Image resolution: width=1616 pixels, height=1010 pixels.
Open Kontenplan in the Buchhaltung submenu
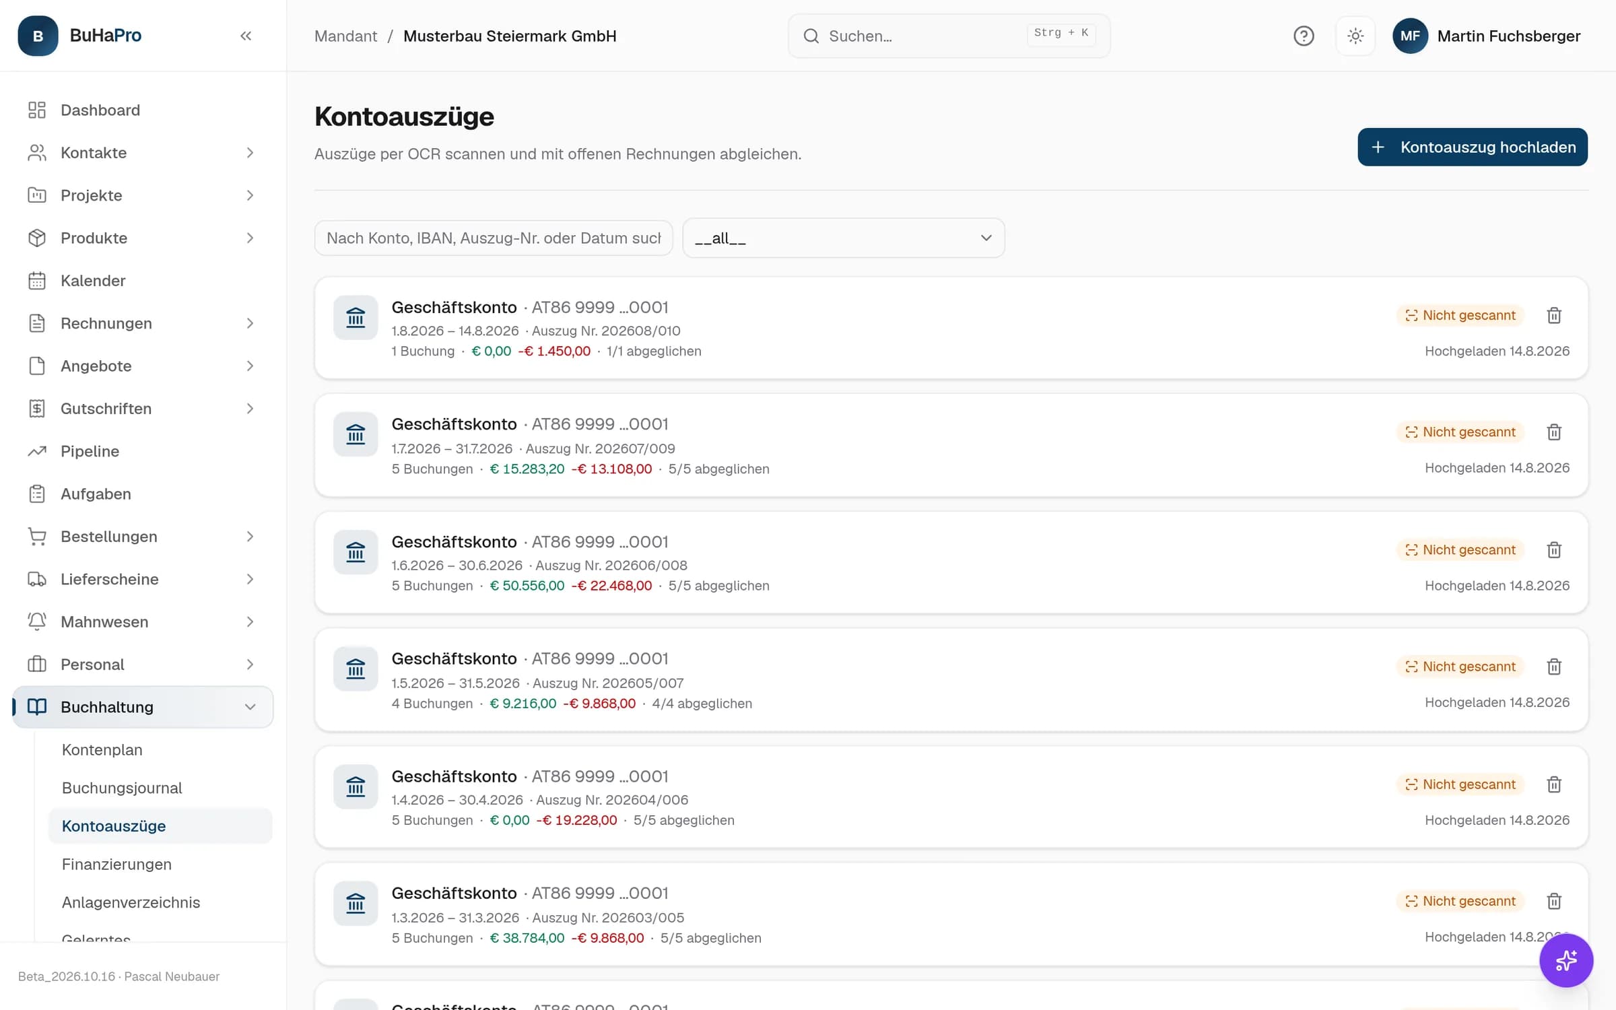click(102, 749)
